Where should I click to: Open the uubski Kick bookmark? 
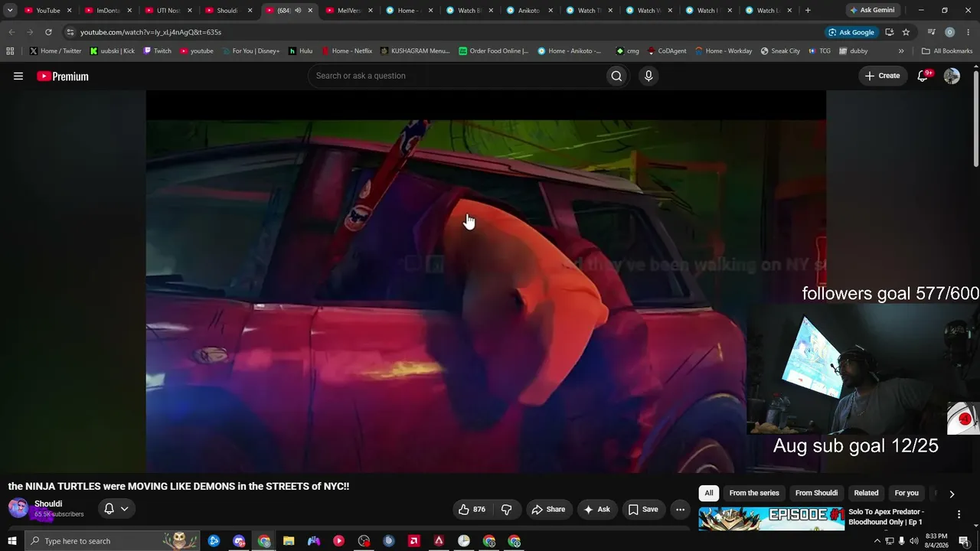coord(112,51)
